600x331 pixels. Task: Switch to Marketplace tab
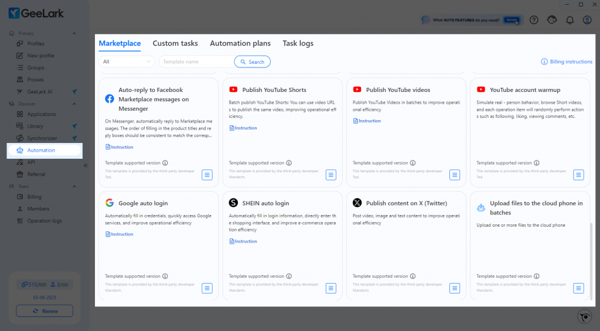tap(120, 43)
